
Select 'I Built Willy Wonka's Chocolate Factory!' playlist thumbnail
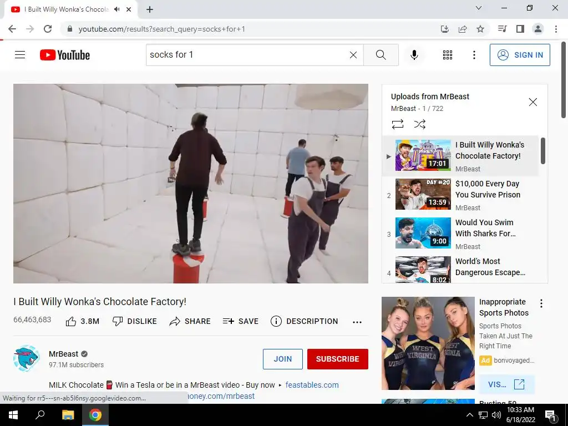423,155
